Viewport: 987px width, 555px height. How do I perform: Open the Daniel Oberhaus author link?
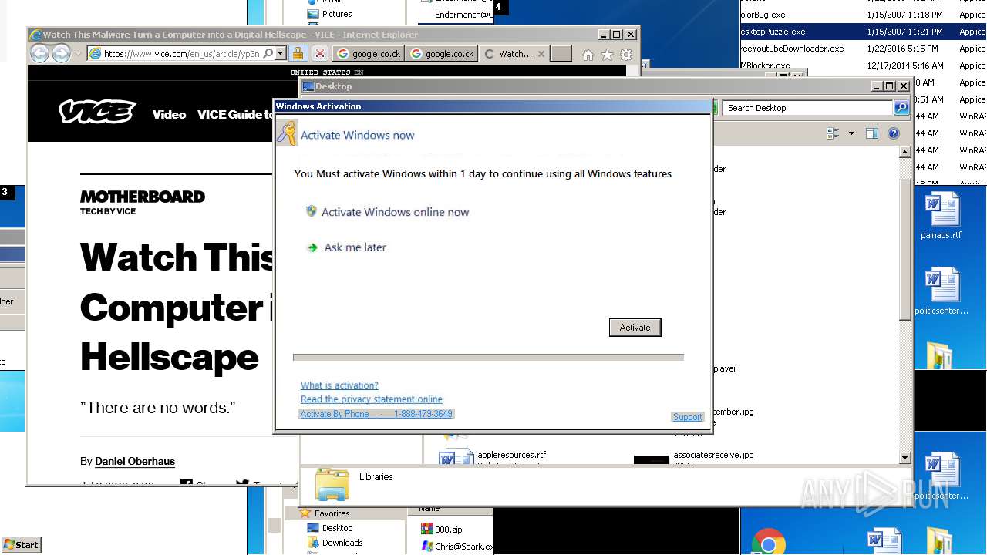(x=135, y=461)
